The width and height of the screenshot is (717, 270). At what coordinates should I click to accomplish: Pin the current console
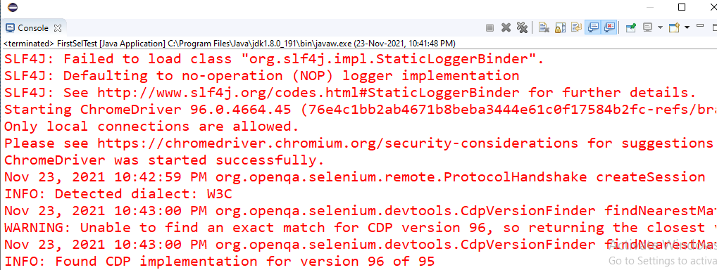(x=632, y=28)
